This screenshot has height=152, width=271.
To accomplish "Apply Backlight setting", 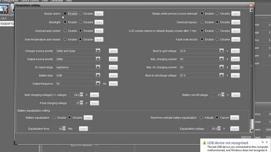I will pos(99,22).
